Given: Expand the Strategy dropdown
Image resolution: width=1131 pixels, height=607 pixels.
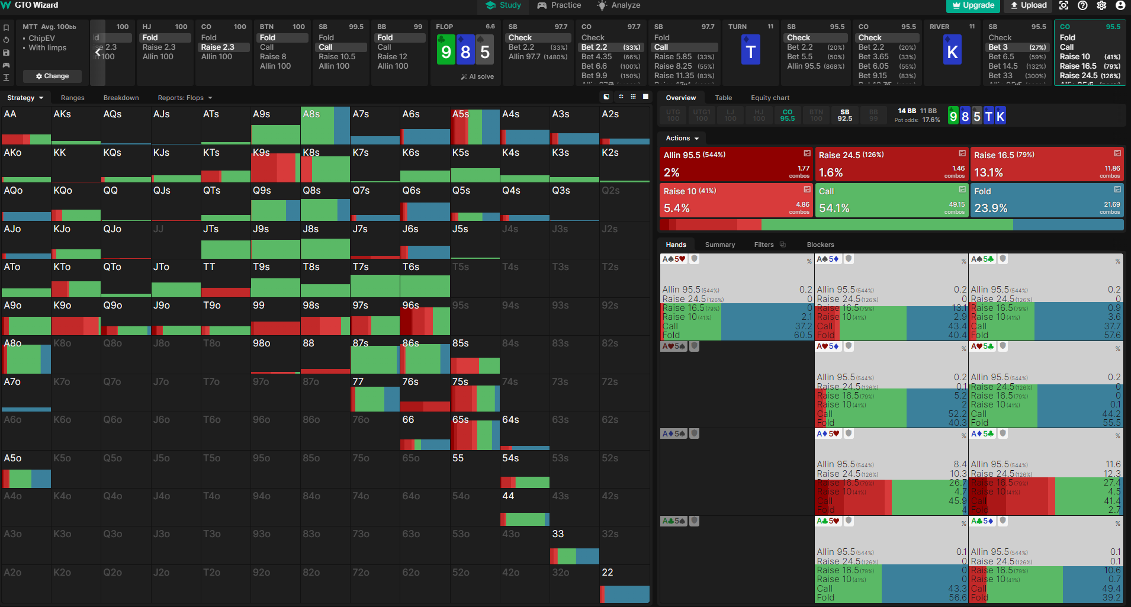Looking at the screenshot, I should [25, 98].
